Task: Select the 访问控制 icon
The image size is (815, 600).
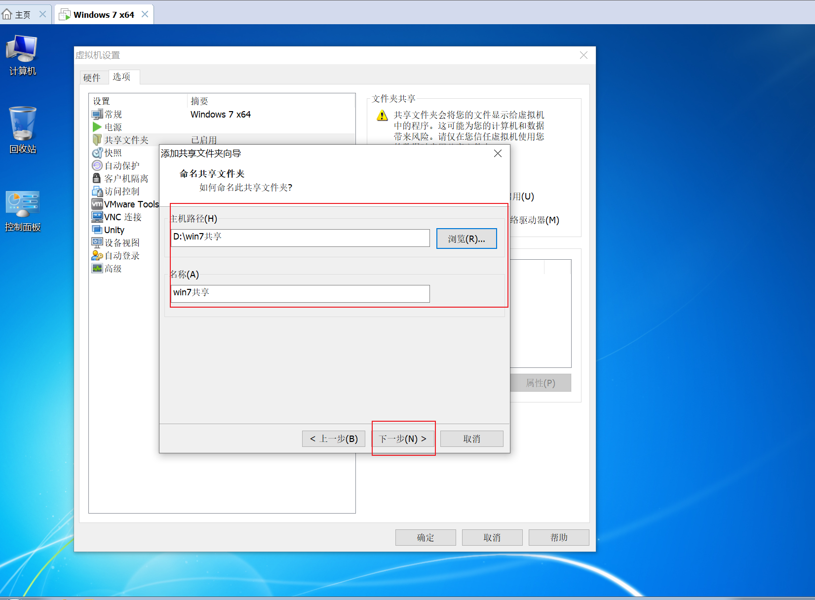Action: pyautogui.click(x=97, y=192)
